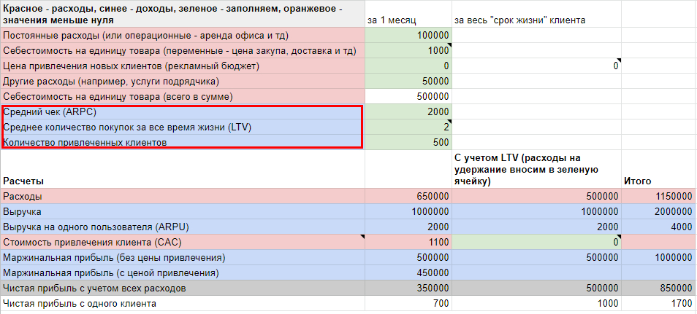Select 'Маржинальная прибыль (с ценой привлечения)' label
This screenshot has width=697, height=314.
point(182,272)
